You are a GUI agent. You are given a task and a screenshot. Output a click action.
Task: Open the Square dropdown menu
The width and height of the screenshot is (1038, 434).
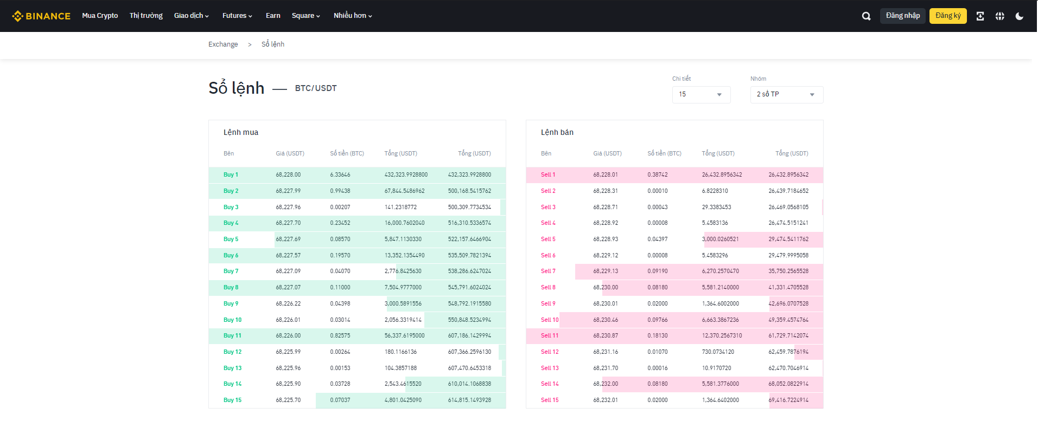coord(305,16)
